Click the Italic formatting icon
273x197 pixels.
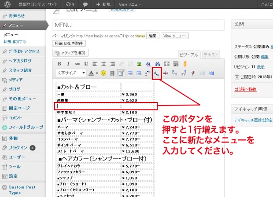(67, 64)
